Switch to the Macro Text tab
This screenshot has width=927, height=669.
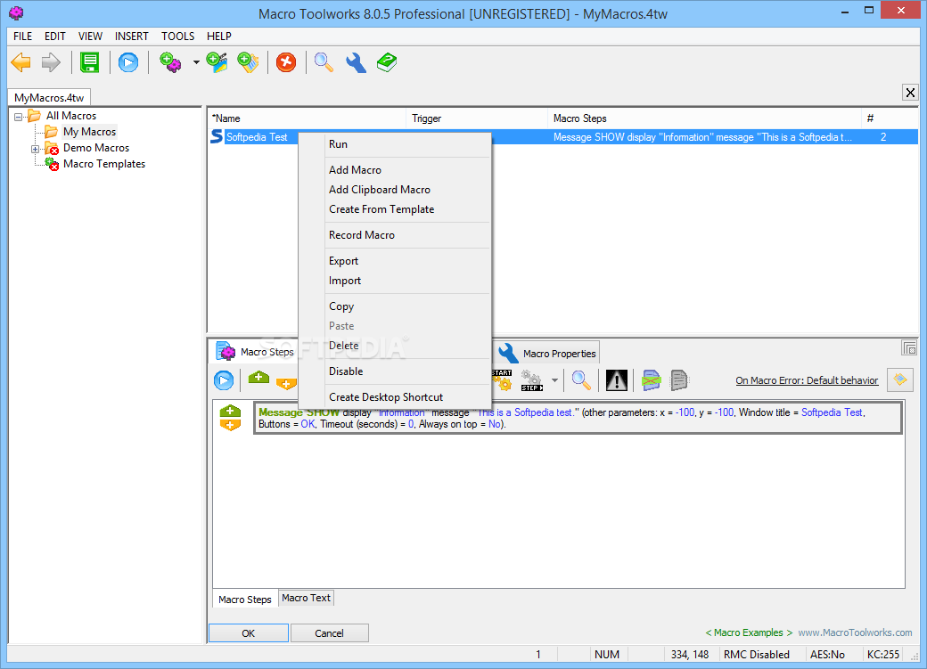coord(306,598)
